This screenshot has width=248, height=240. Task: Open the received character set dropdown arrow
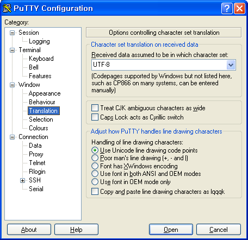[231, 65]
